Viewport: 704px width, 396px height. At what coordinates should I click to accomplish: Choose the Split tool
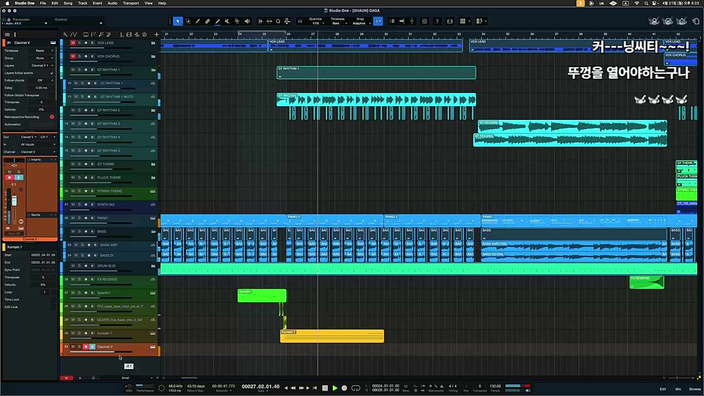197,21
